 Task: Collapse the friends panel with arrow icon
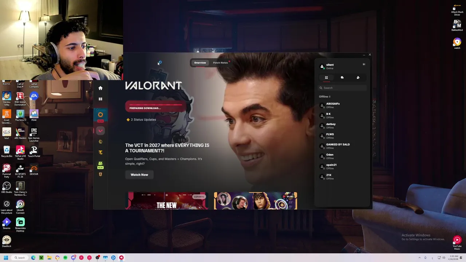tap(364, 64)
